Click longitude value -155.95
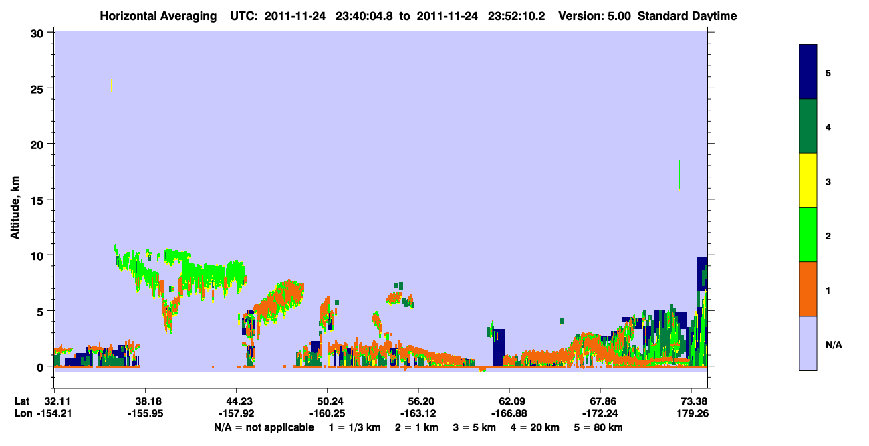 pos(145,414)
